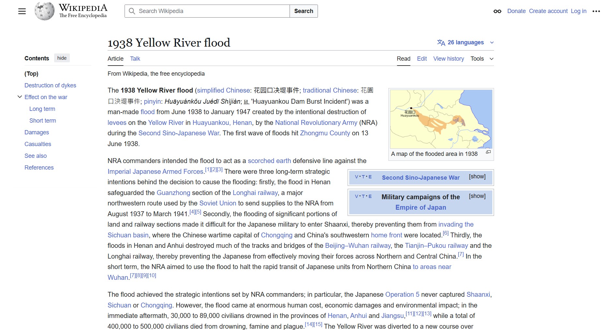Click the Search button
This screenshot has width=615, height=330.
pos(304,11)
